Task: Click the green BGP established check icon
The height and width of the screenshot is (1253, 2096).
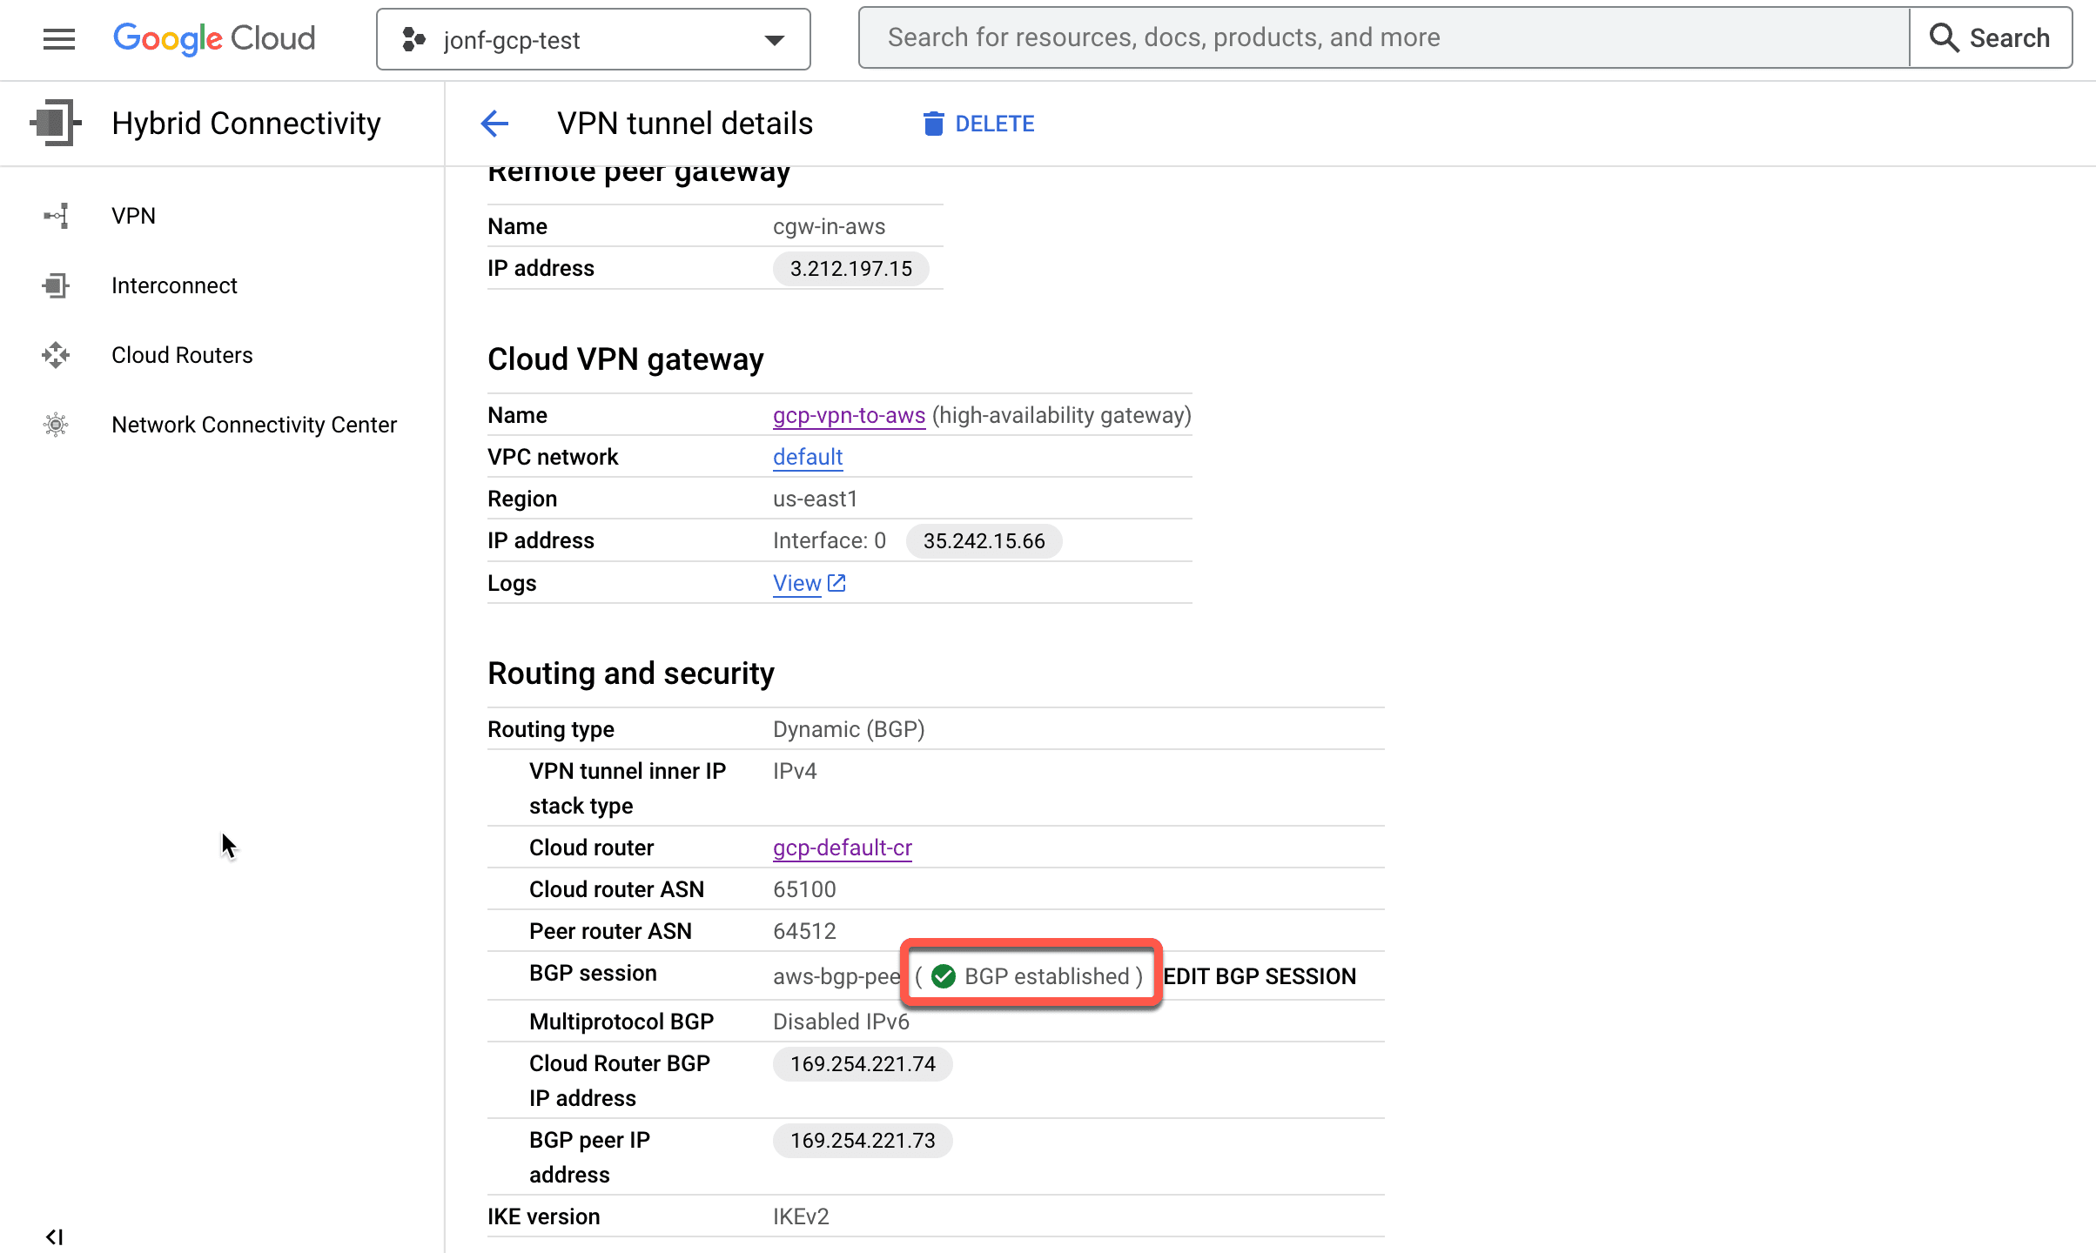Action: coord(943,976)
